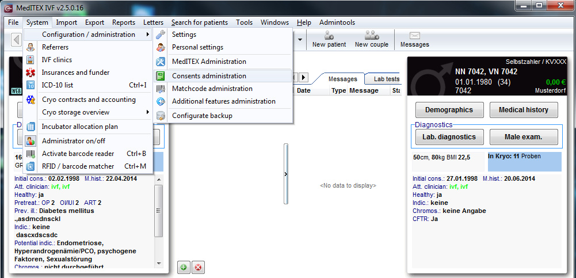Click the male patient name NN 7042, VN 7042

click(486, 71)
